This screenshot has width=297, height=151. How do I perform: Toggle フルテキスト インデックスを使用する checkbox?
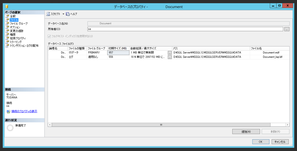[49, 36]
